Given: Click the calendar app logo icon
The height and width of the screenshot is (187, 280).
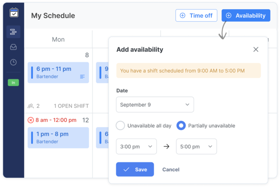Looking at the screenshot, I should pos(14,13).
